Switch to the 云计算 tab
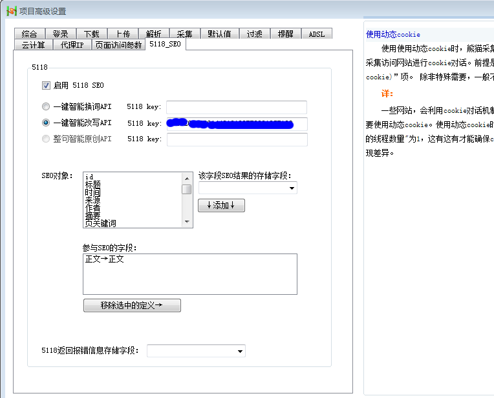The image size is (494, 398). [34, 45]
